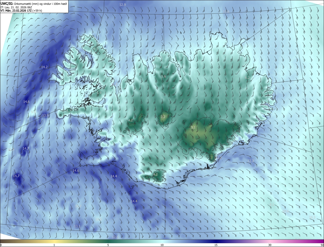324x247 pixels.
Task: Click the forecast lead "(+59 h)"
Action: click(x=38, y=11)
